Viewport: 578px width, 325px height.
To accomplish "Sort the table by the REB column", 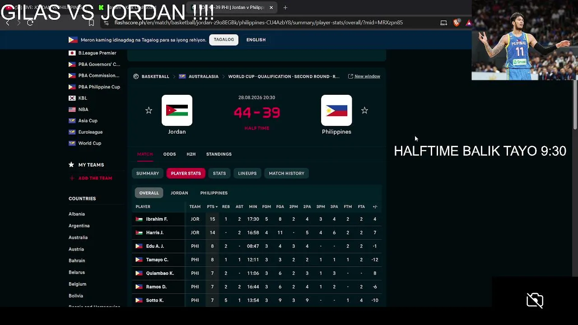I will click(x=226, y=207).
